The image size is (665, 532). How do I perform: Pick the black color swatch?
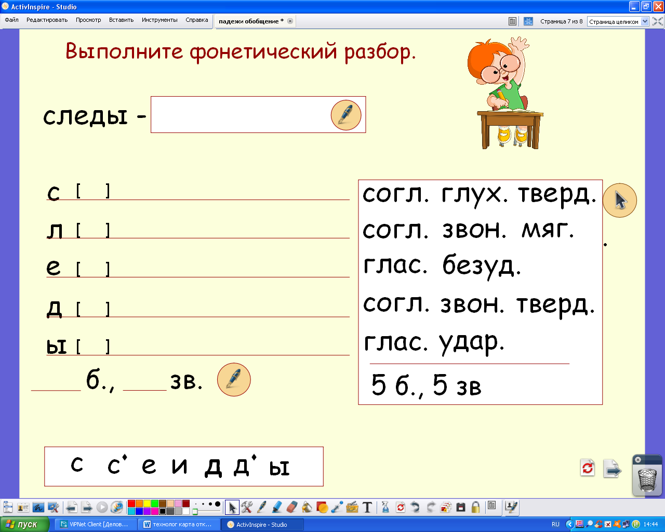pyautogui.click(x=163, y=511)
